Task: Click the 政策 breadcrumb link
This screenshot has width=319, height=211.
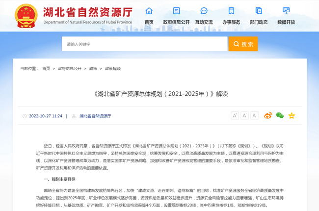Action: point(93,68)
